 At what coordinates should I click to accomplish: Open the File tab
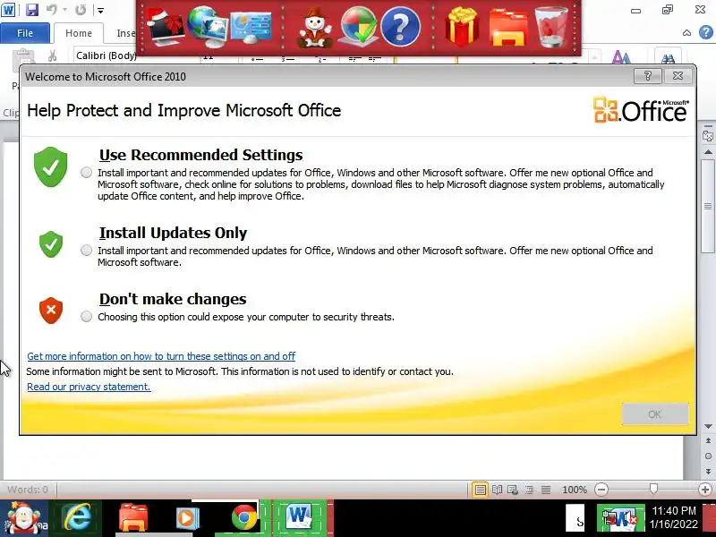[25, 33]
